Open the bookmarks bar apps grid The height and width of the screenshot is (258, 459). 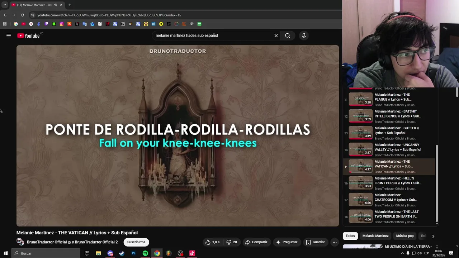pyautogui.click(x=5, y=24)
